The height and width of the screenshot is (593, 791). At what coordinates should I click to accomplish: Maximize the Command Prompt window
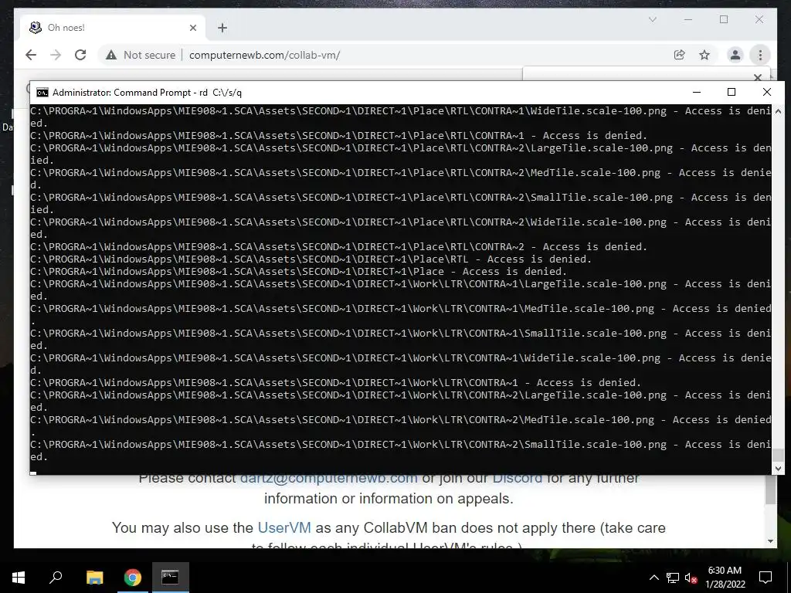732,93
